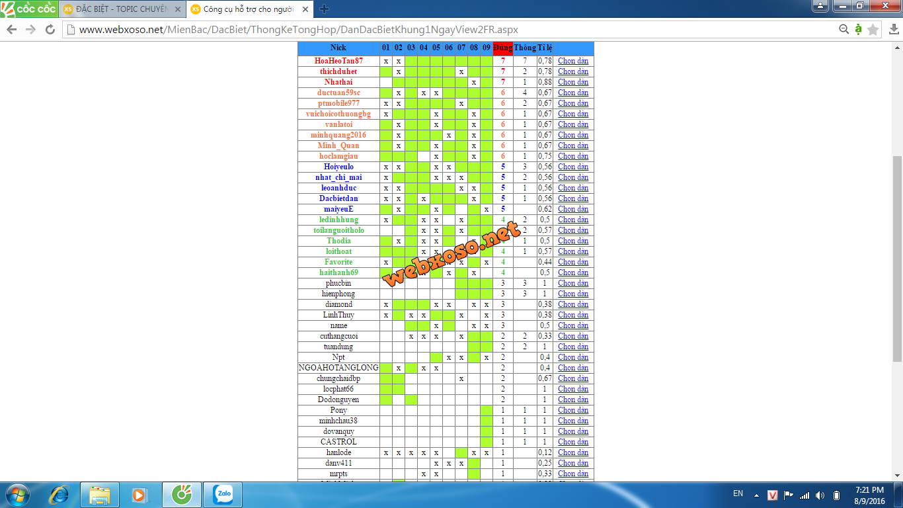Click the 'Thông' column header
The image size is (903, 508).
(x=525, y=48)
